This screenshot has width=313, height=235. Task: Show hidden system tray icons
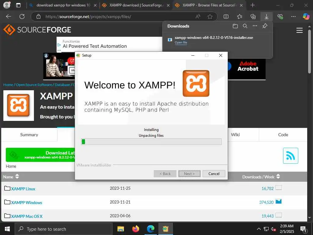click(x=259, y=229)
